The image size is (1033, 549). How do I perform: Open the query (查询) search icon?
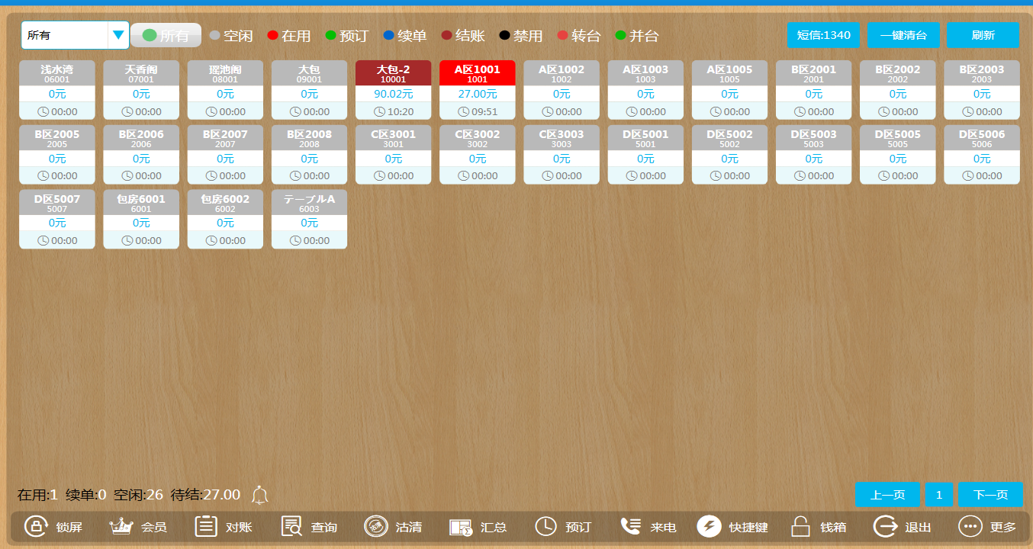291,527
